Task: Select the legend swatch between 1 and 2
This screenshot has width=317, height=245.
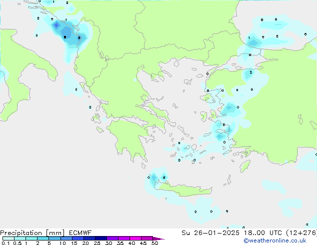Action: [31, 238]
